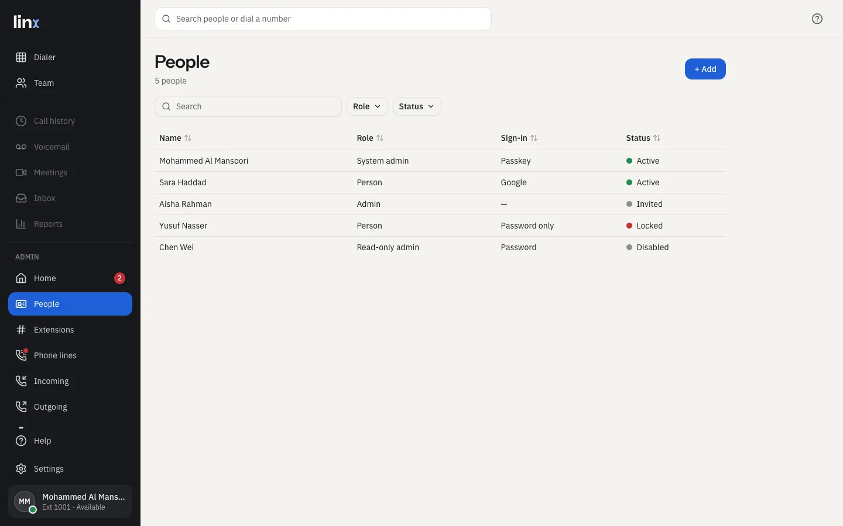843x526 pixels.
Task: Add a new person with + Add
Action: pos(705,69)
